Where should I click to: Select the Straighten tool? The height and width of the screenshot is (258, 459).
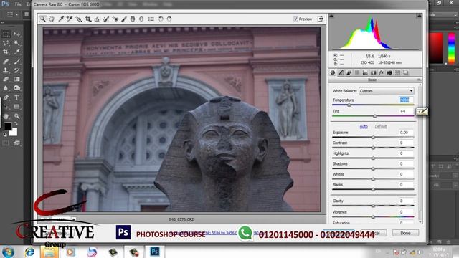tap(97, 19)
